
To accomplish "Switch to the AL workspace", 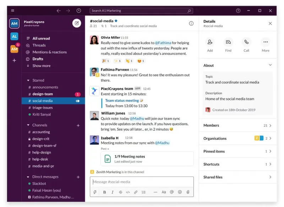I will [x=14, y=37].
